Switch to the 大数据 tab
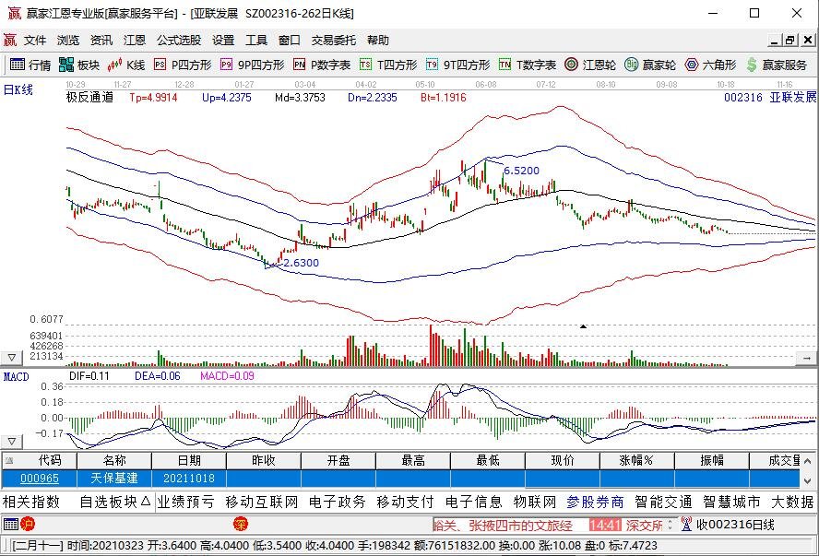 (x=793, y=502)
